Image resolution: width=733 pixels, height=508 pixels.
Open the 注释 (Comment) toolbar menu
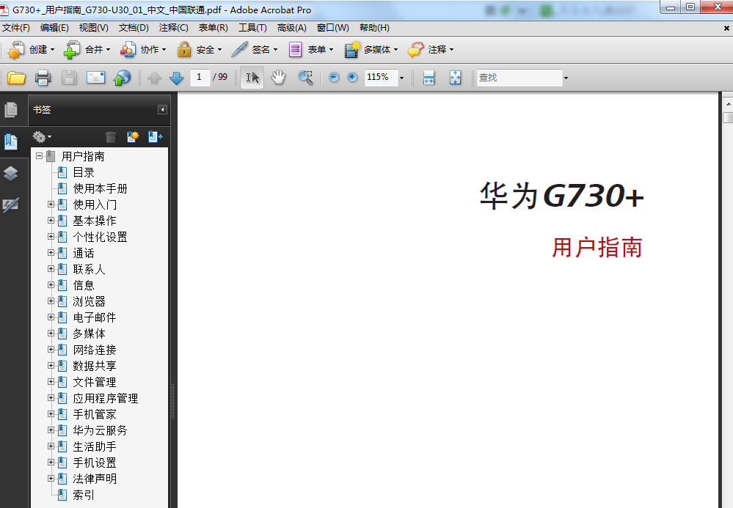(431, 50)
